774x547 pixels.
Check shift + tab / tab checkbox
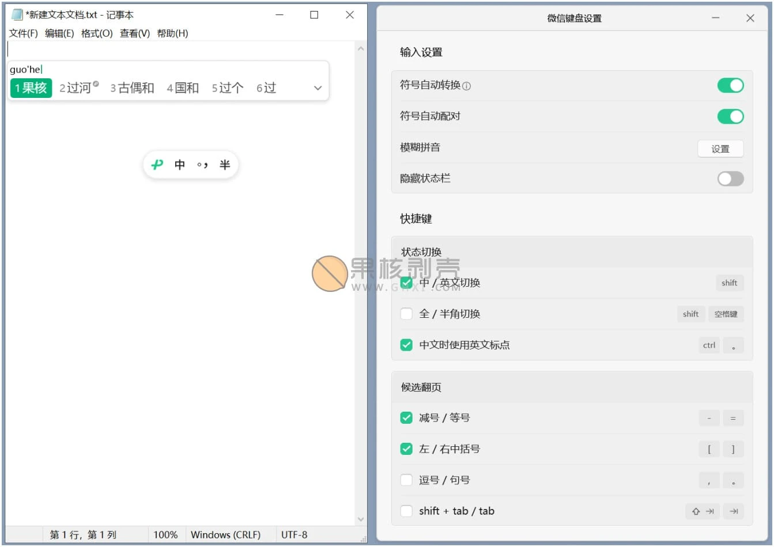point(406,511)
